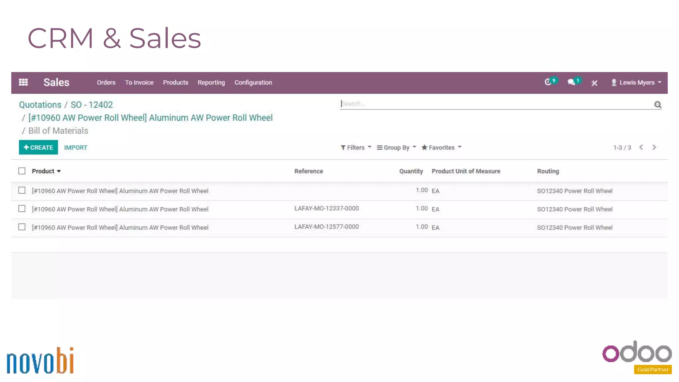The image size is (679, 382).
Task: Click the 1-3 / 3 pager counter
Action: (622, 148)
